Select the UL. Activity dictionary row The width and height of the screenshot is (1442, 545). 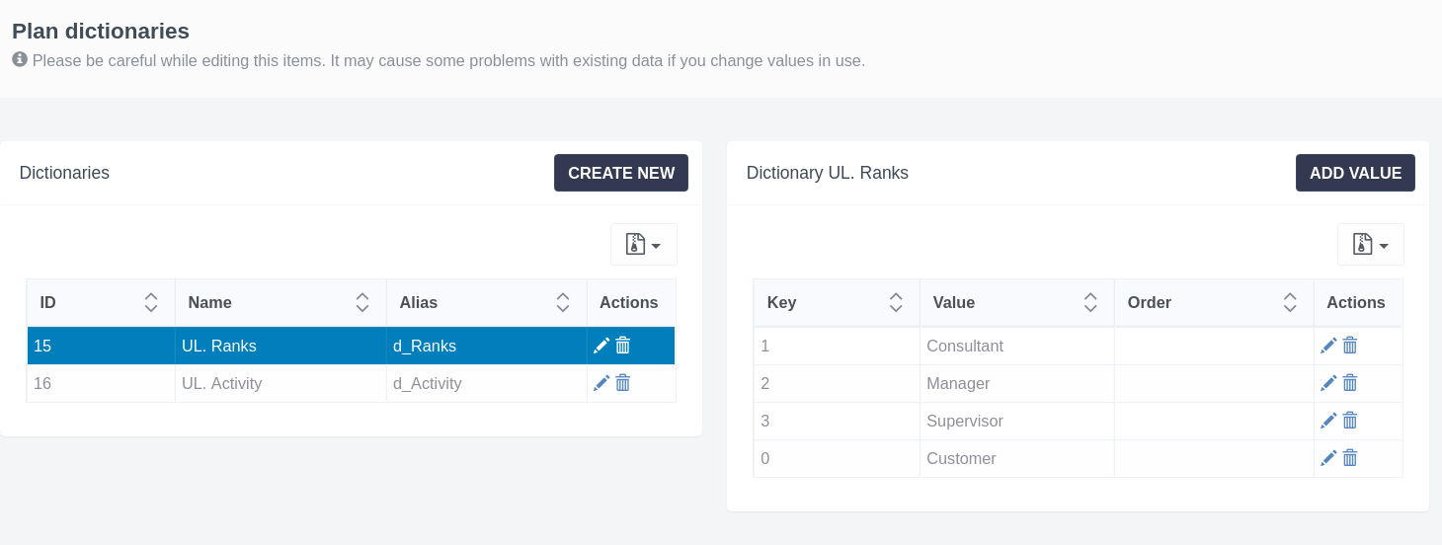pyautogui.click(x=280, y=383)
